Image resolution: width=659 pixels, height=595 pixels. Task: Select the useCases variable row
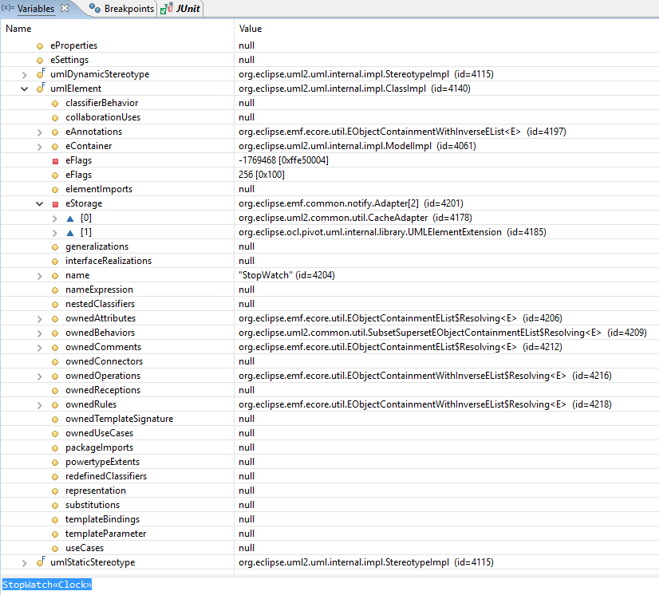[329, 548]
